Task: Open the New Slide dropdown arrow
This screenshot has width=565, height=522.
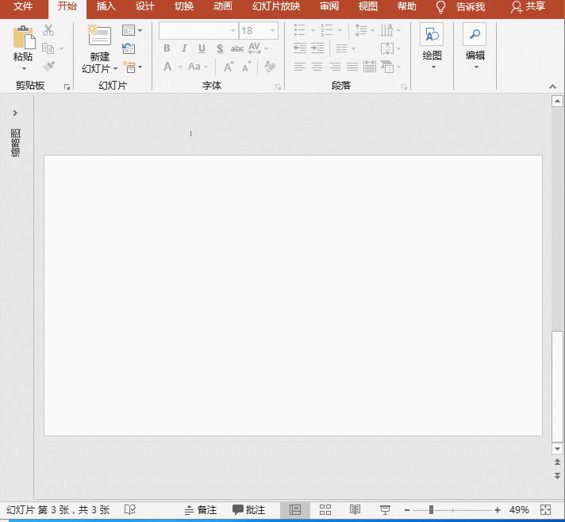Action: coord(115,68)
